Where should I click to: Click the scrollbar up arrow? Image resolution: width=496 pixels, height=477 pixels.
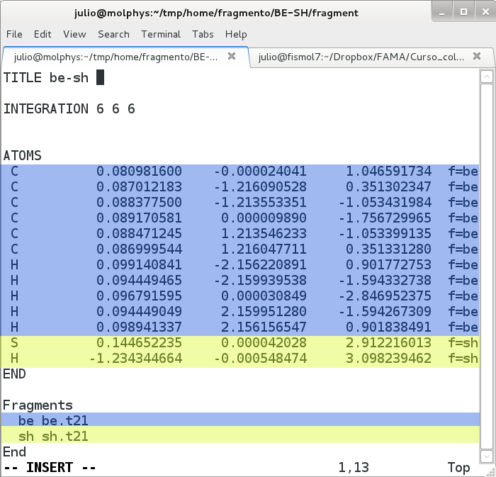[x=487, y=76]
